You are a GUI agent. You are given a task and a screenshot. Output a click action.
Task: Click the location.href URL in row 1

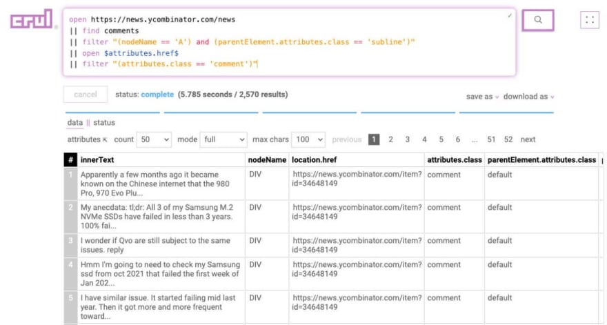pos(357,179)
